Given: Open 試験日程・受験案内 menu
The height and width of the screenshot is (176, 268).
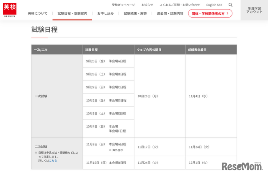Looking at the screenshot, I should pos(72,13).
